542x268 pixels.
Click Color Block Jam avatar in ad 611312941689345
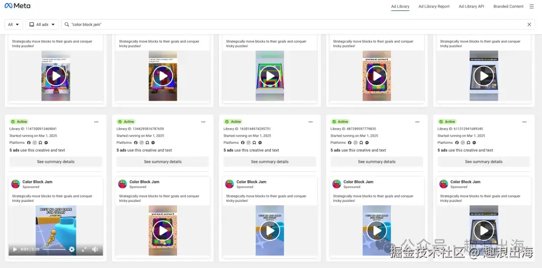pyautogui.click(x=444, y=184)
